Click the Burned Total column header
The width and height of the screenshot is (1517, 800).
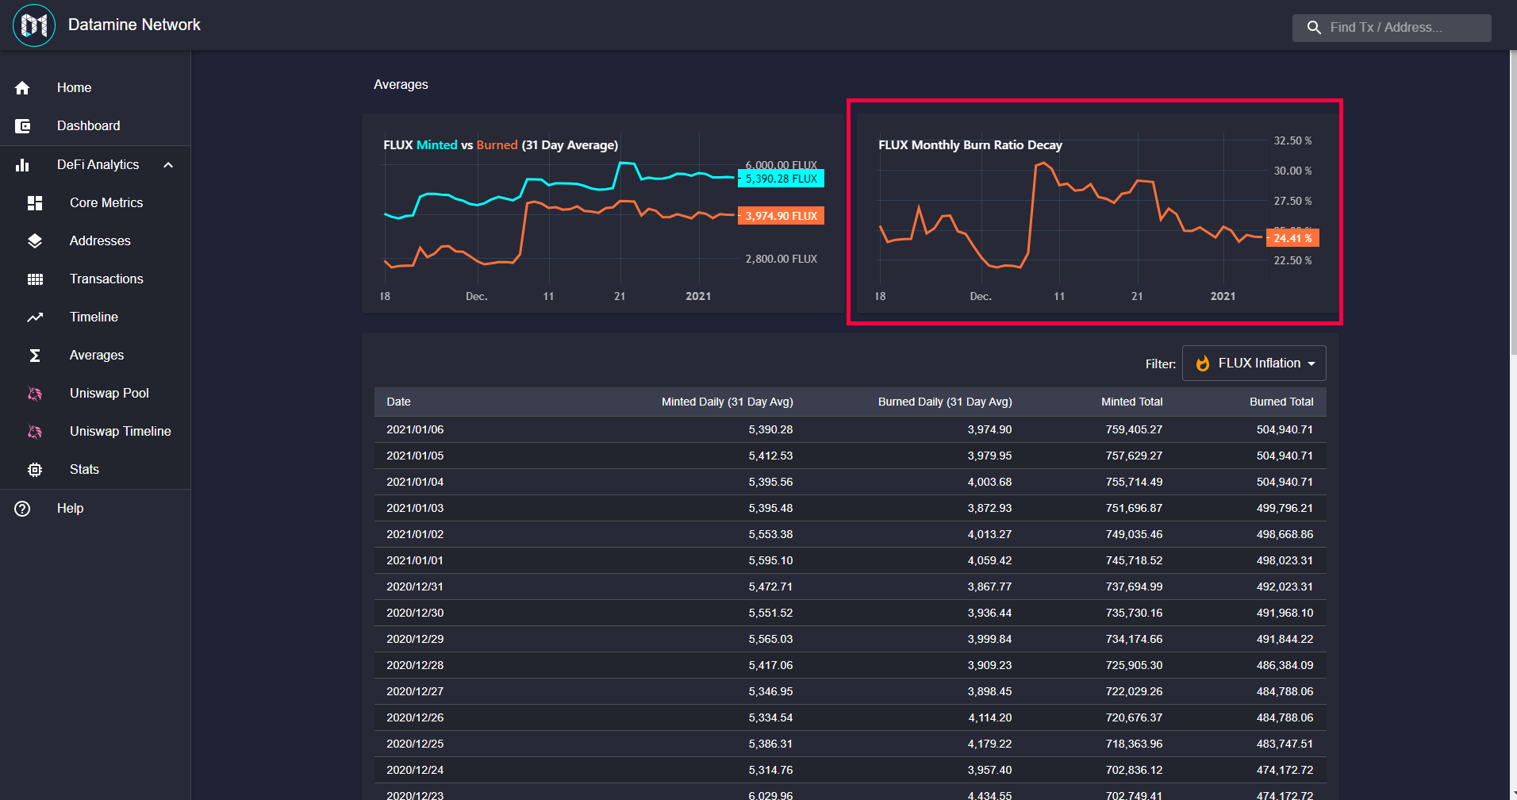click(x=1281, y=402)
